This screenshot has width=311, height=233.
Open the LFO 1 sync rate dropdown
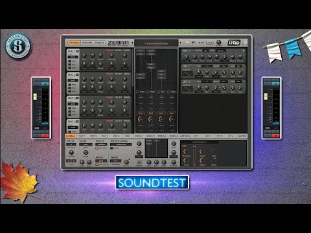pyautogui.click(x=207, y=66)
